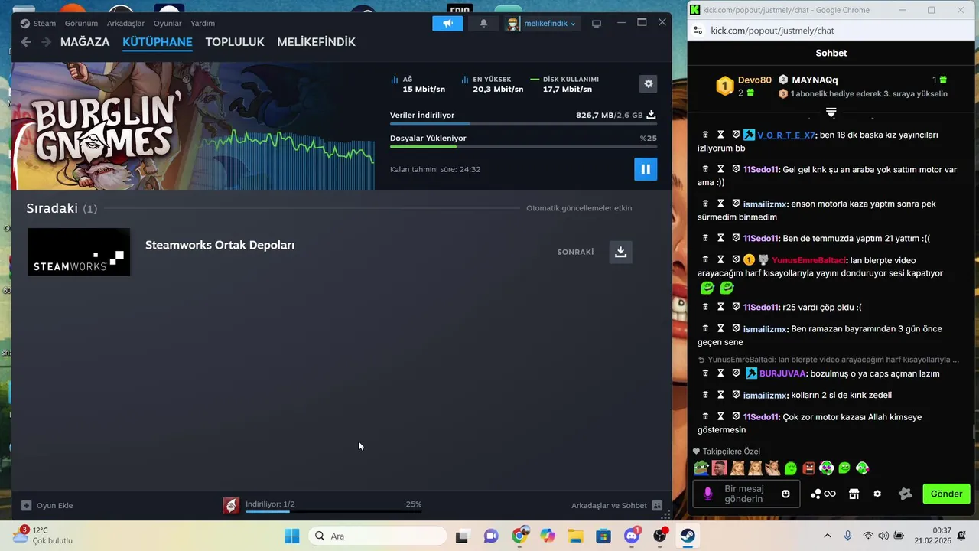Viewport: 979px width, 551px height.
Task: Open friends list icon at Steam bottom right
Action: 657,505
